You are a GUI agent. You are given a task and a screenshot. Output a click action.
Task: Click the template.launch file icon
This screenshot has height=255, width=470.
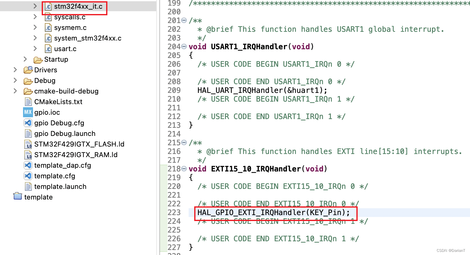click(x=28, y=187)
